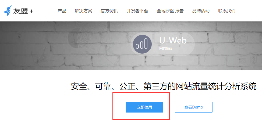The width and height of the screenshot is (262, 127).
Task: Open the 品牌活动 nav item
Action: 201,11
